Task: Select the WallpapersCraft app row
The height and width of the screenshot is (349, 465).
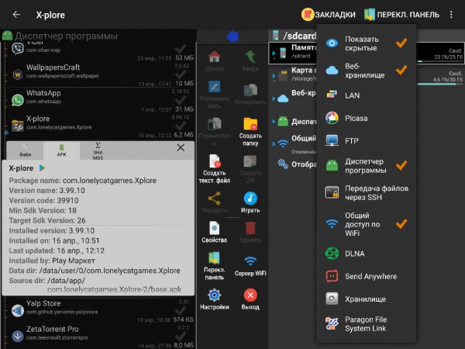Action: click(x=100, y=74)
